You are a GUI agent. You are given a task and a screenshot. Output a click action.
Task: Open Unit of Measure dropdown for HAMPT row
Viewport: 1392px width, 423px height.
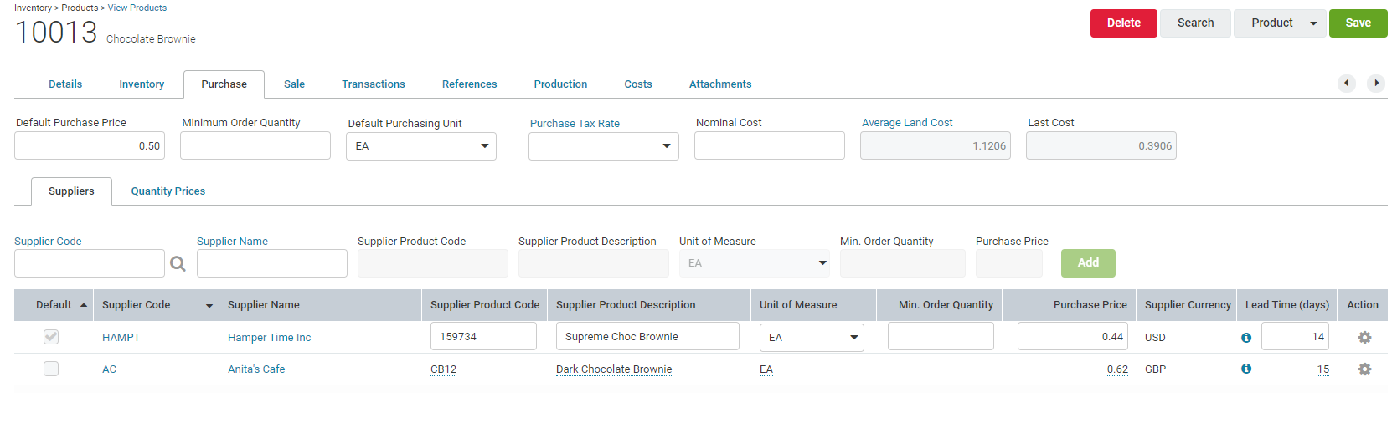[812, 338]
